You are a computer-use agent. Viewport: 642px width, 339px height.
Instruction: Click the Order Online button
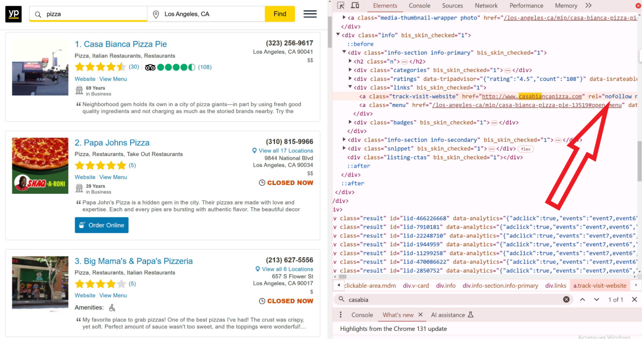(102, 225)
